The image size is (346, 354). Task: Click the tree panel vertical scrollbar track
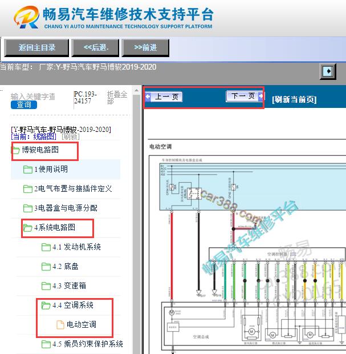(136, 224)
